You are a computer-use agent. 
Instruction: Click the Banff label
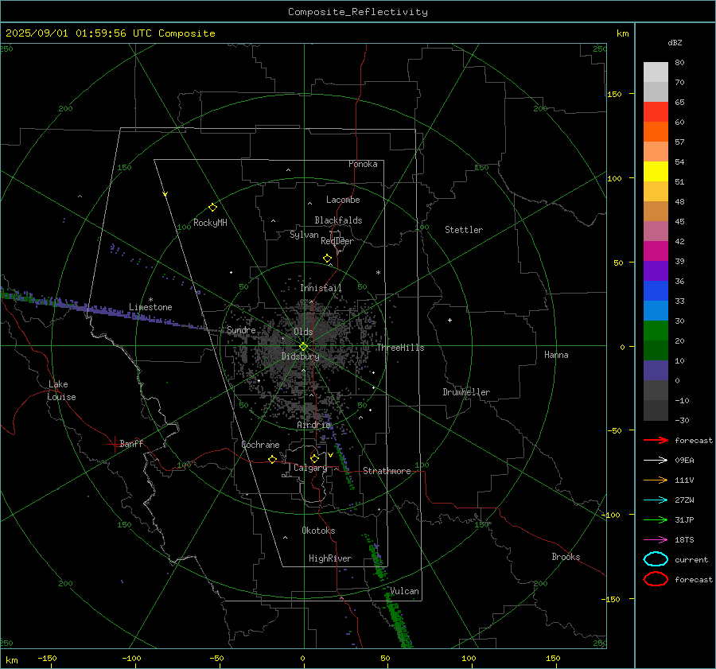(131, 443)
